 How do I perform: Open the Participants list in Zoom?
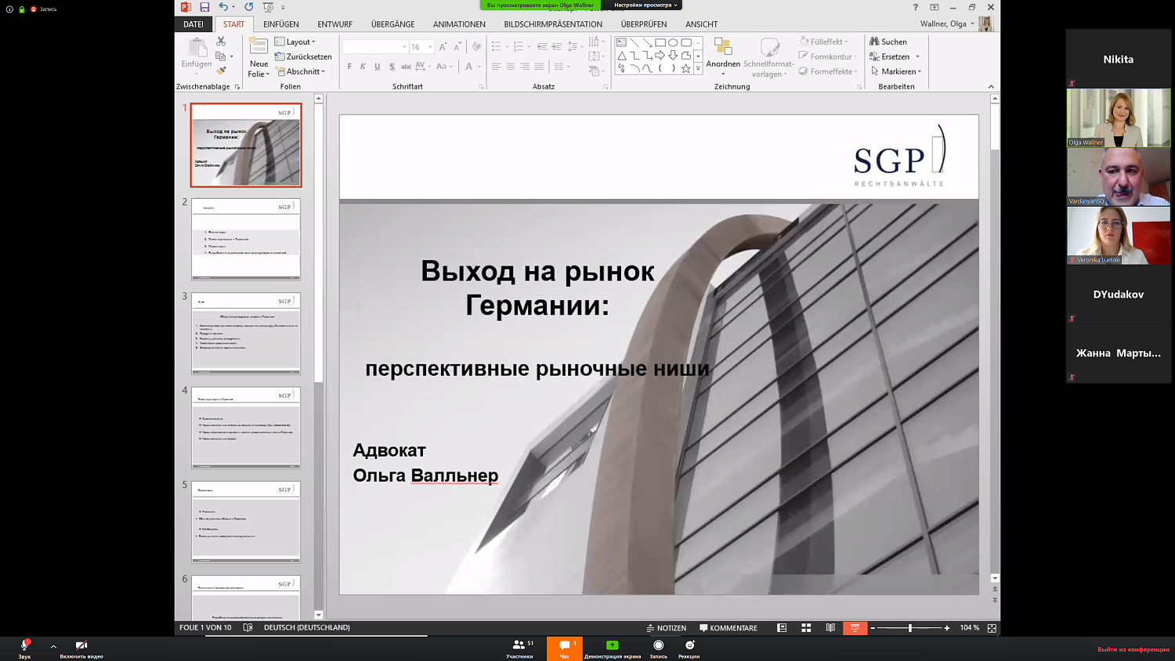coord(519,647)
